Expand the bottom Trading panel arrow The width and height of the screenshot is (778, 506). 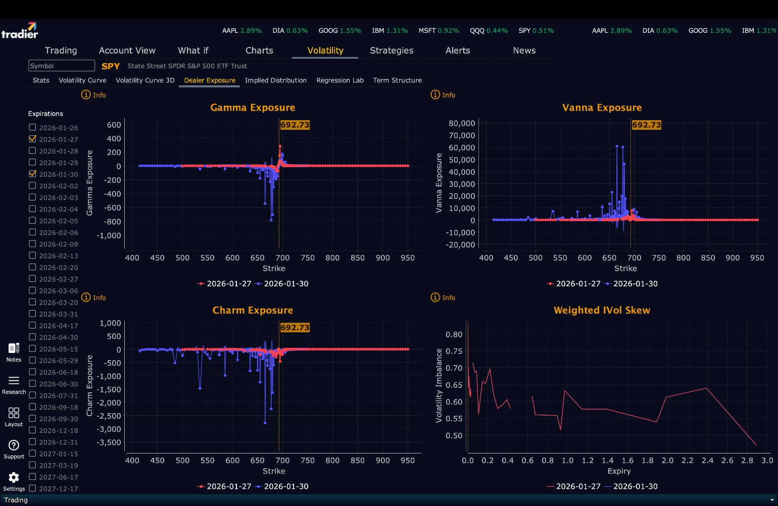[x=771, y=500]
